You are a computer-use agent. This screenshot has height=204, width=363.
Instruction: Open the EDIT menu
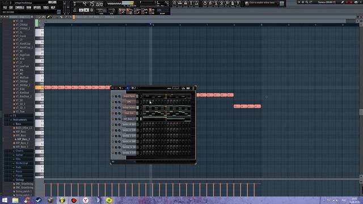tap(11, 7)
